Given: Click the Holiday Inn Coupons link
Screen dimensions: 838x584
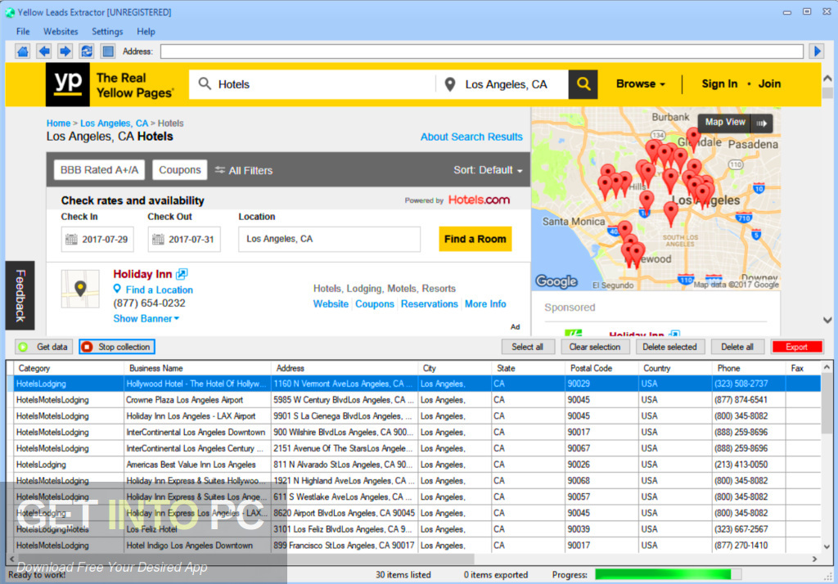Looking at the screenshot, I should click(375, 304).
